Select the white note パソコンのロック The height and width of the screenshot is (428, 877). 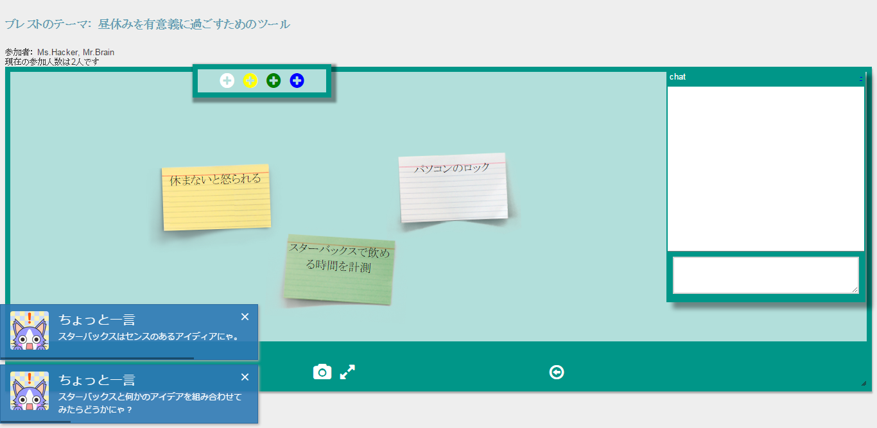[x=453, y=188]
